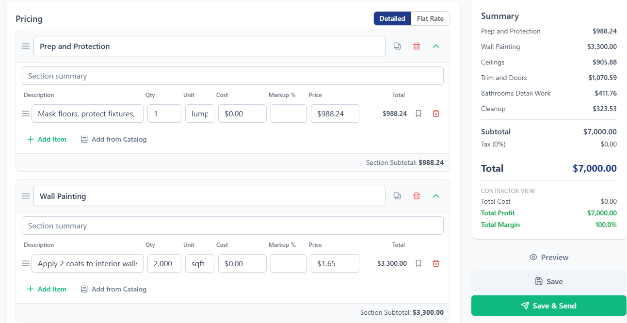Click Bathrooms Detail Work in the Summary
This screenshot has width=627, height=323.
point(516,93)
